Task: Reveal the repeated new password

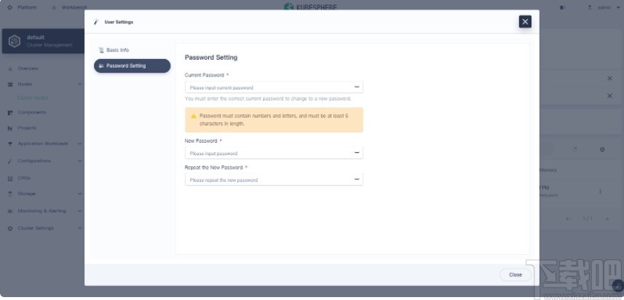Action: tap(357, 179)
